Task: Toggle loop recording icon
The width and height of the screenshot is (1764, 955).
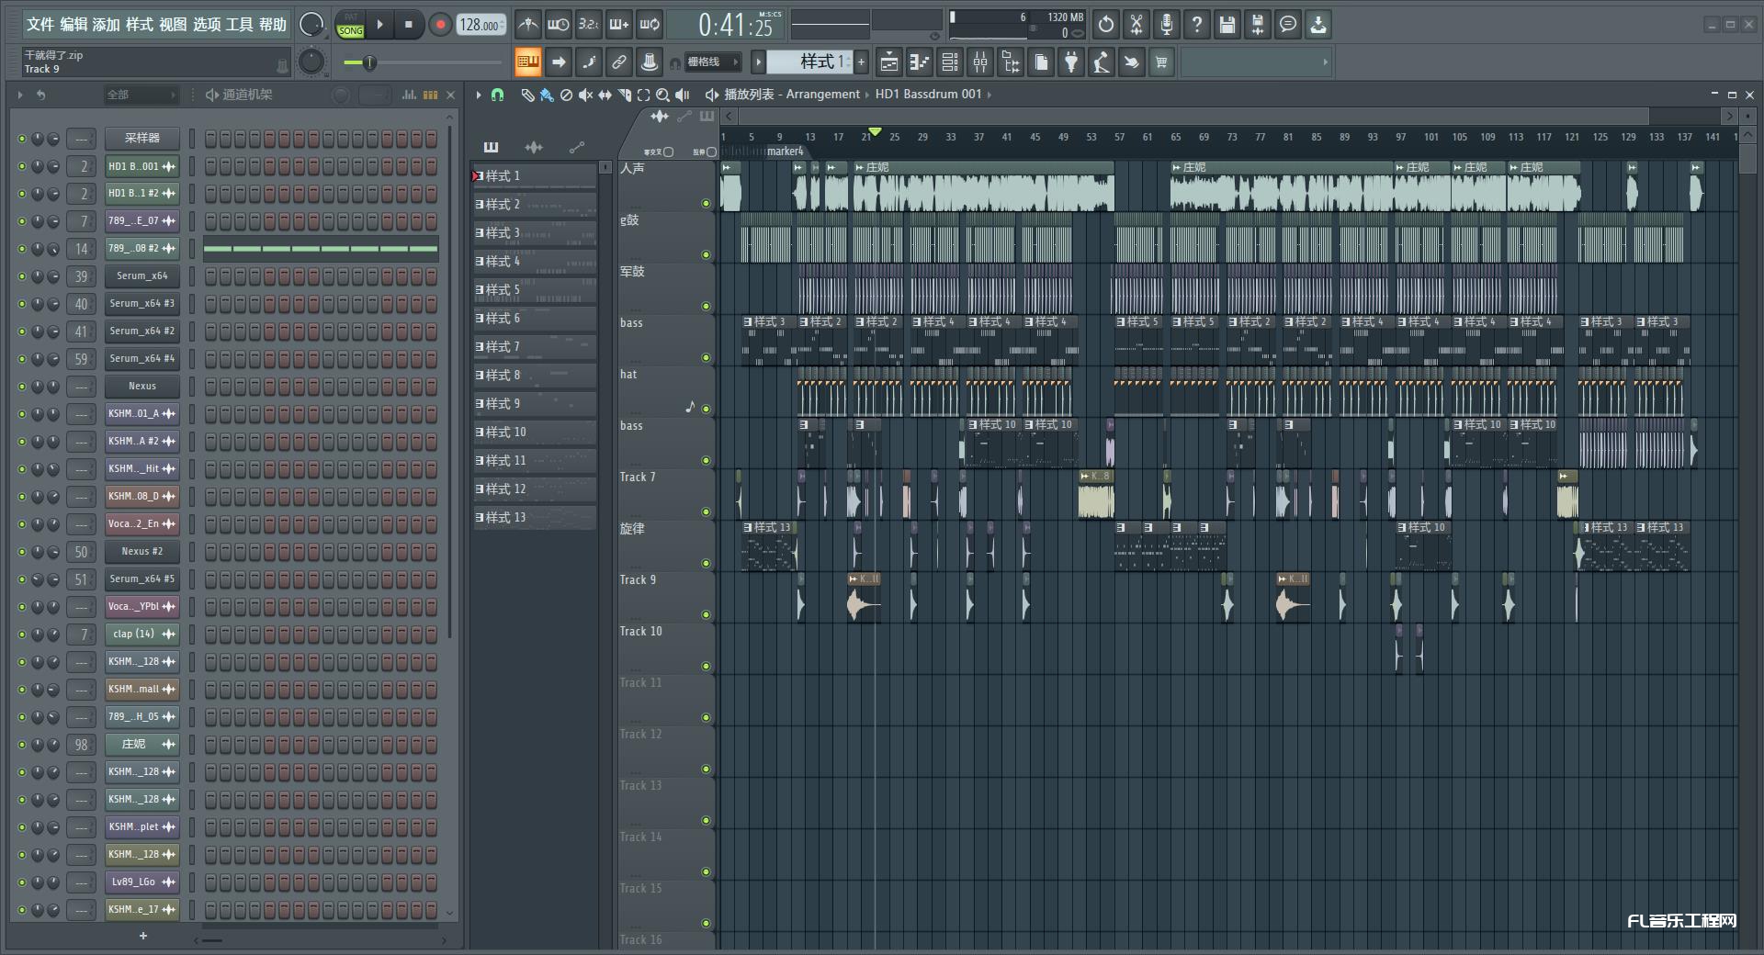Action: (650, 25)
